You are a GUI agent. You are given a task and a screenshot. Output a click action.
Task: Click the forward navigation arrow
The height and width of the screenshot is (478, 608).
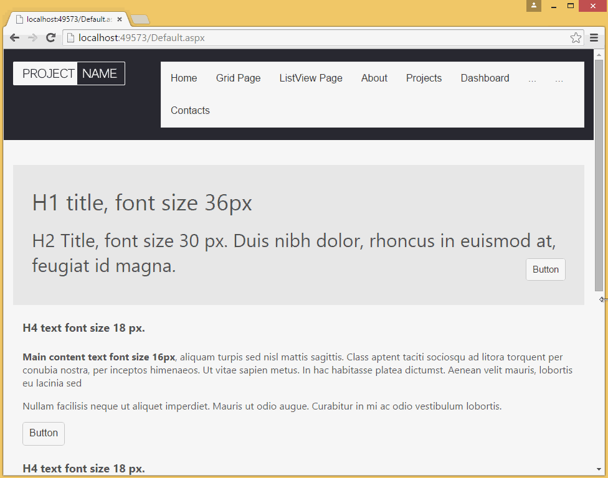click(x=32, y=37)
